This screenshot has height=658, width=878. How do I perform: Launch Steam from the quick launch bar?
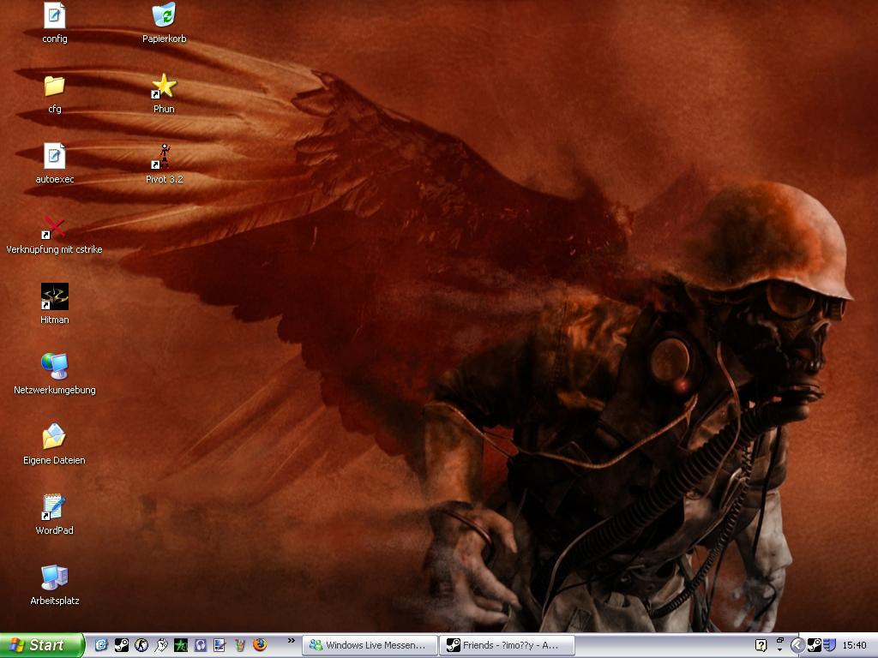pyautogui.click(x=121, y=645)
